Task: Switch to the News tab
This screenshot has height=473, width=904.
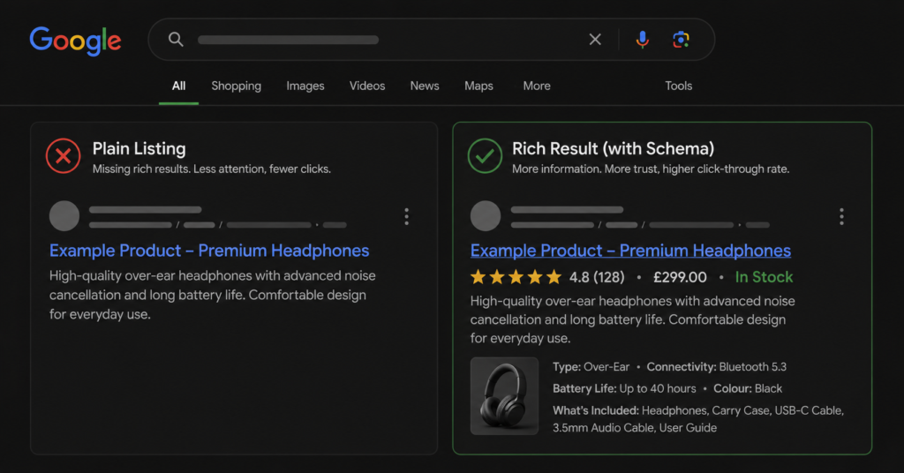Action: click(x=425, y=86)
